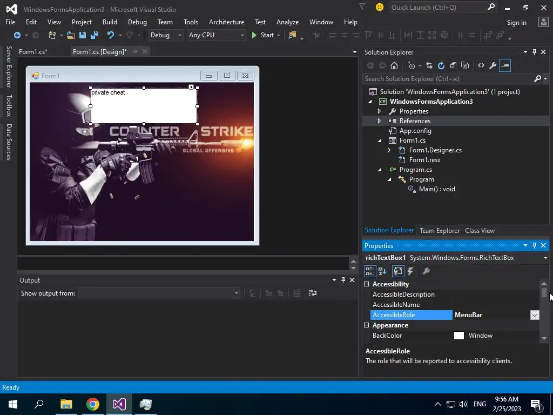Pin the Solution Explorer panel

(x=534, y=52)
